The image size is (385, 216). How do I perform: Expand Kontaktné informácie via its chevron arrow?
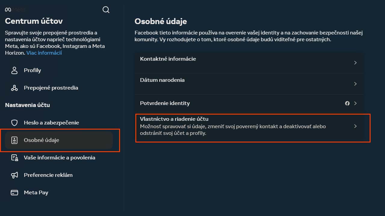tap(355, 63)
